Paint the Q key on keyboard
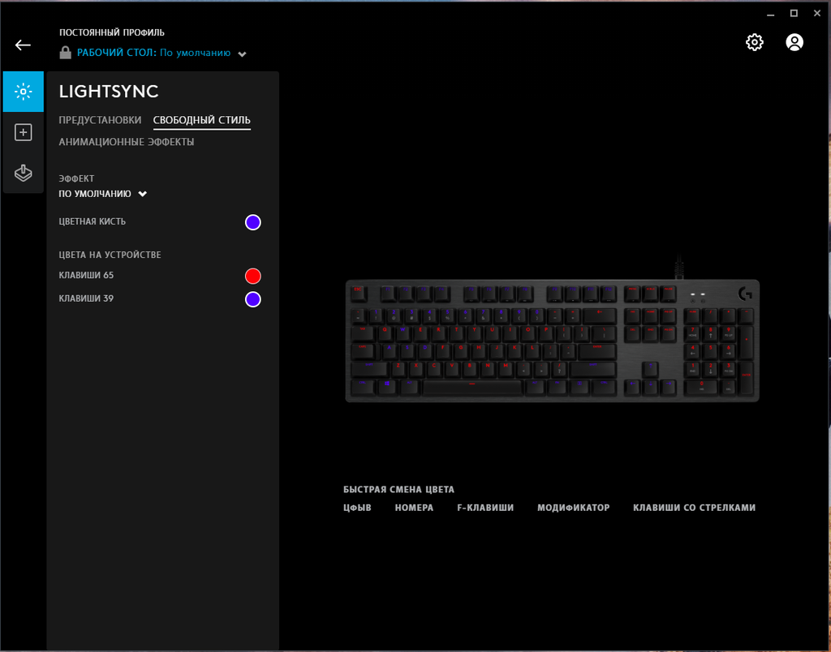Viewport: 831px width, 652px height. (385, 334)
